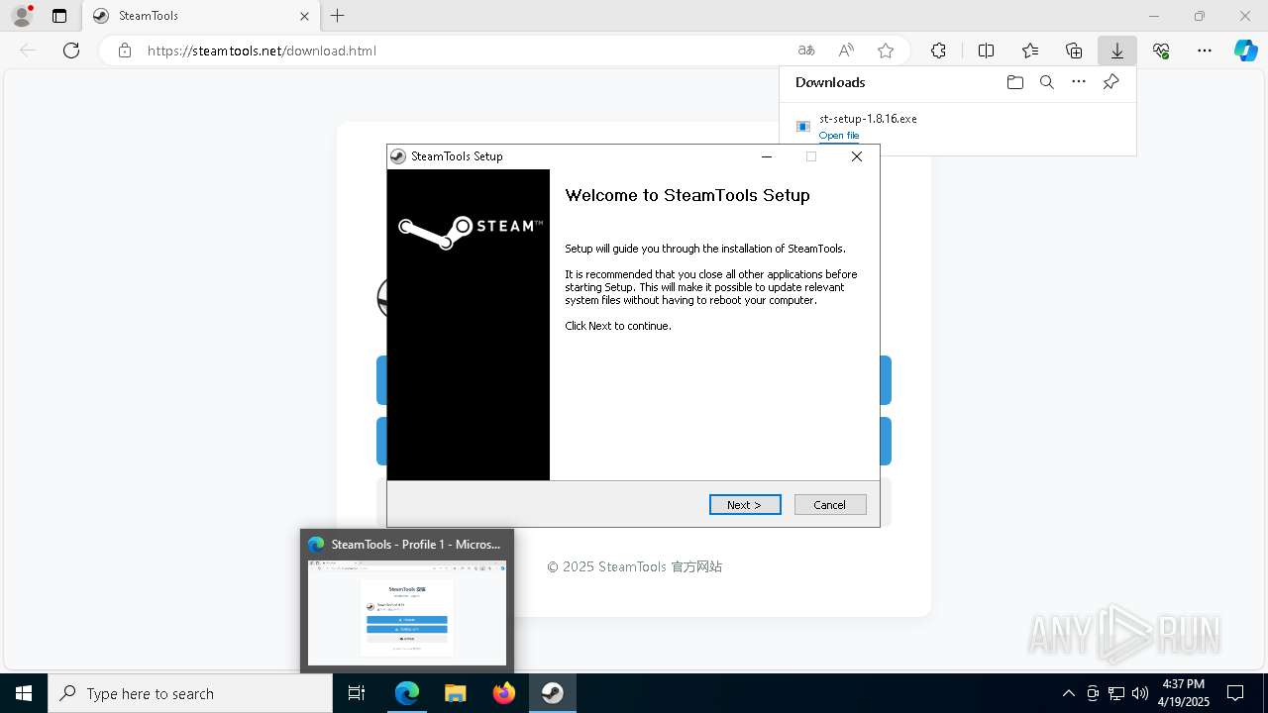
Task: Open browser Extensions puzzle icon
Action: (938, 51)
